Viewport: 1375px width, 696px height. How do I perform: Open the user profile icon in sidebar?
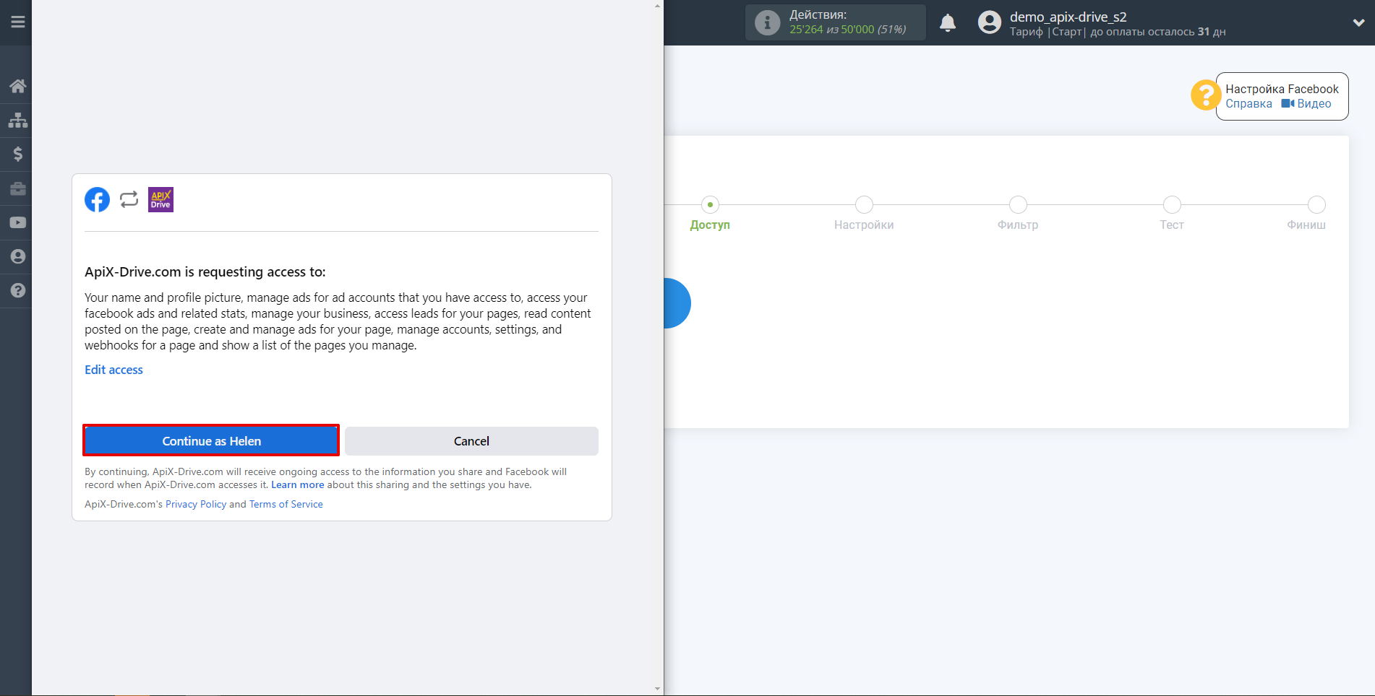17,256
